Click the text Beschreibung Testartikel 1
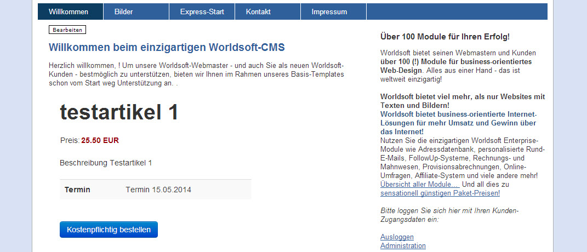 click(x=106, y=163)
